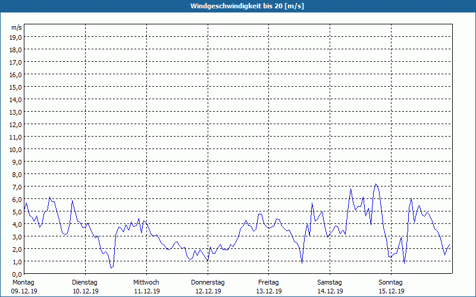
Task: Click the Samstag day label
Action: point(330,282)
